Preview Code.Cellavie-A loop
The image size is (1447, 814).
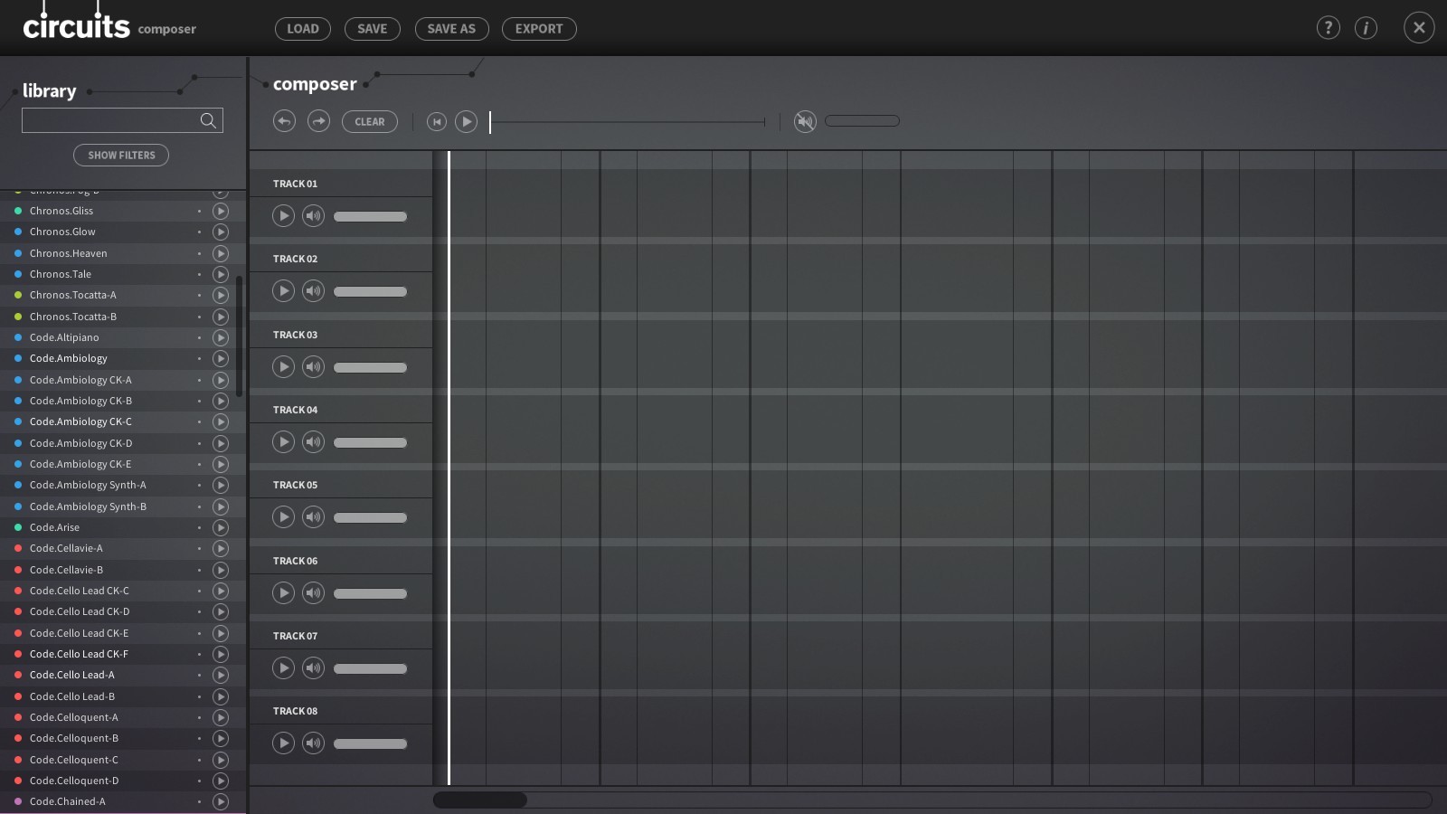coord(221,548)
